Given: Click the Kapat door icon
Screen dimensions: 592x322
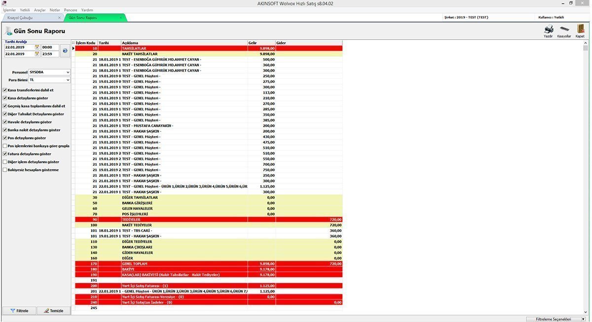Looking at the screenshot, I should pos(580,30).
